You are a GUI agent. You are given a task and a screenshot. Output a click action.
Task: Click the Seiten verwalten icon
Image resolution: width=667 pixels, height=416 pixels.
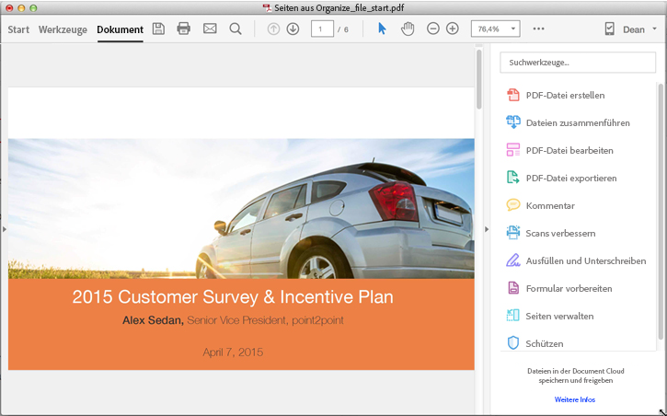pos(513,316)
